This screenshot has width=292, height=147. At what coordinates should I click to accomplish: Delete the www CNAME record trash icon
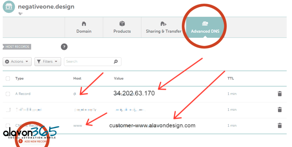point(280,125)
